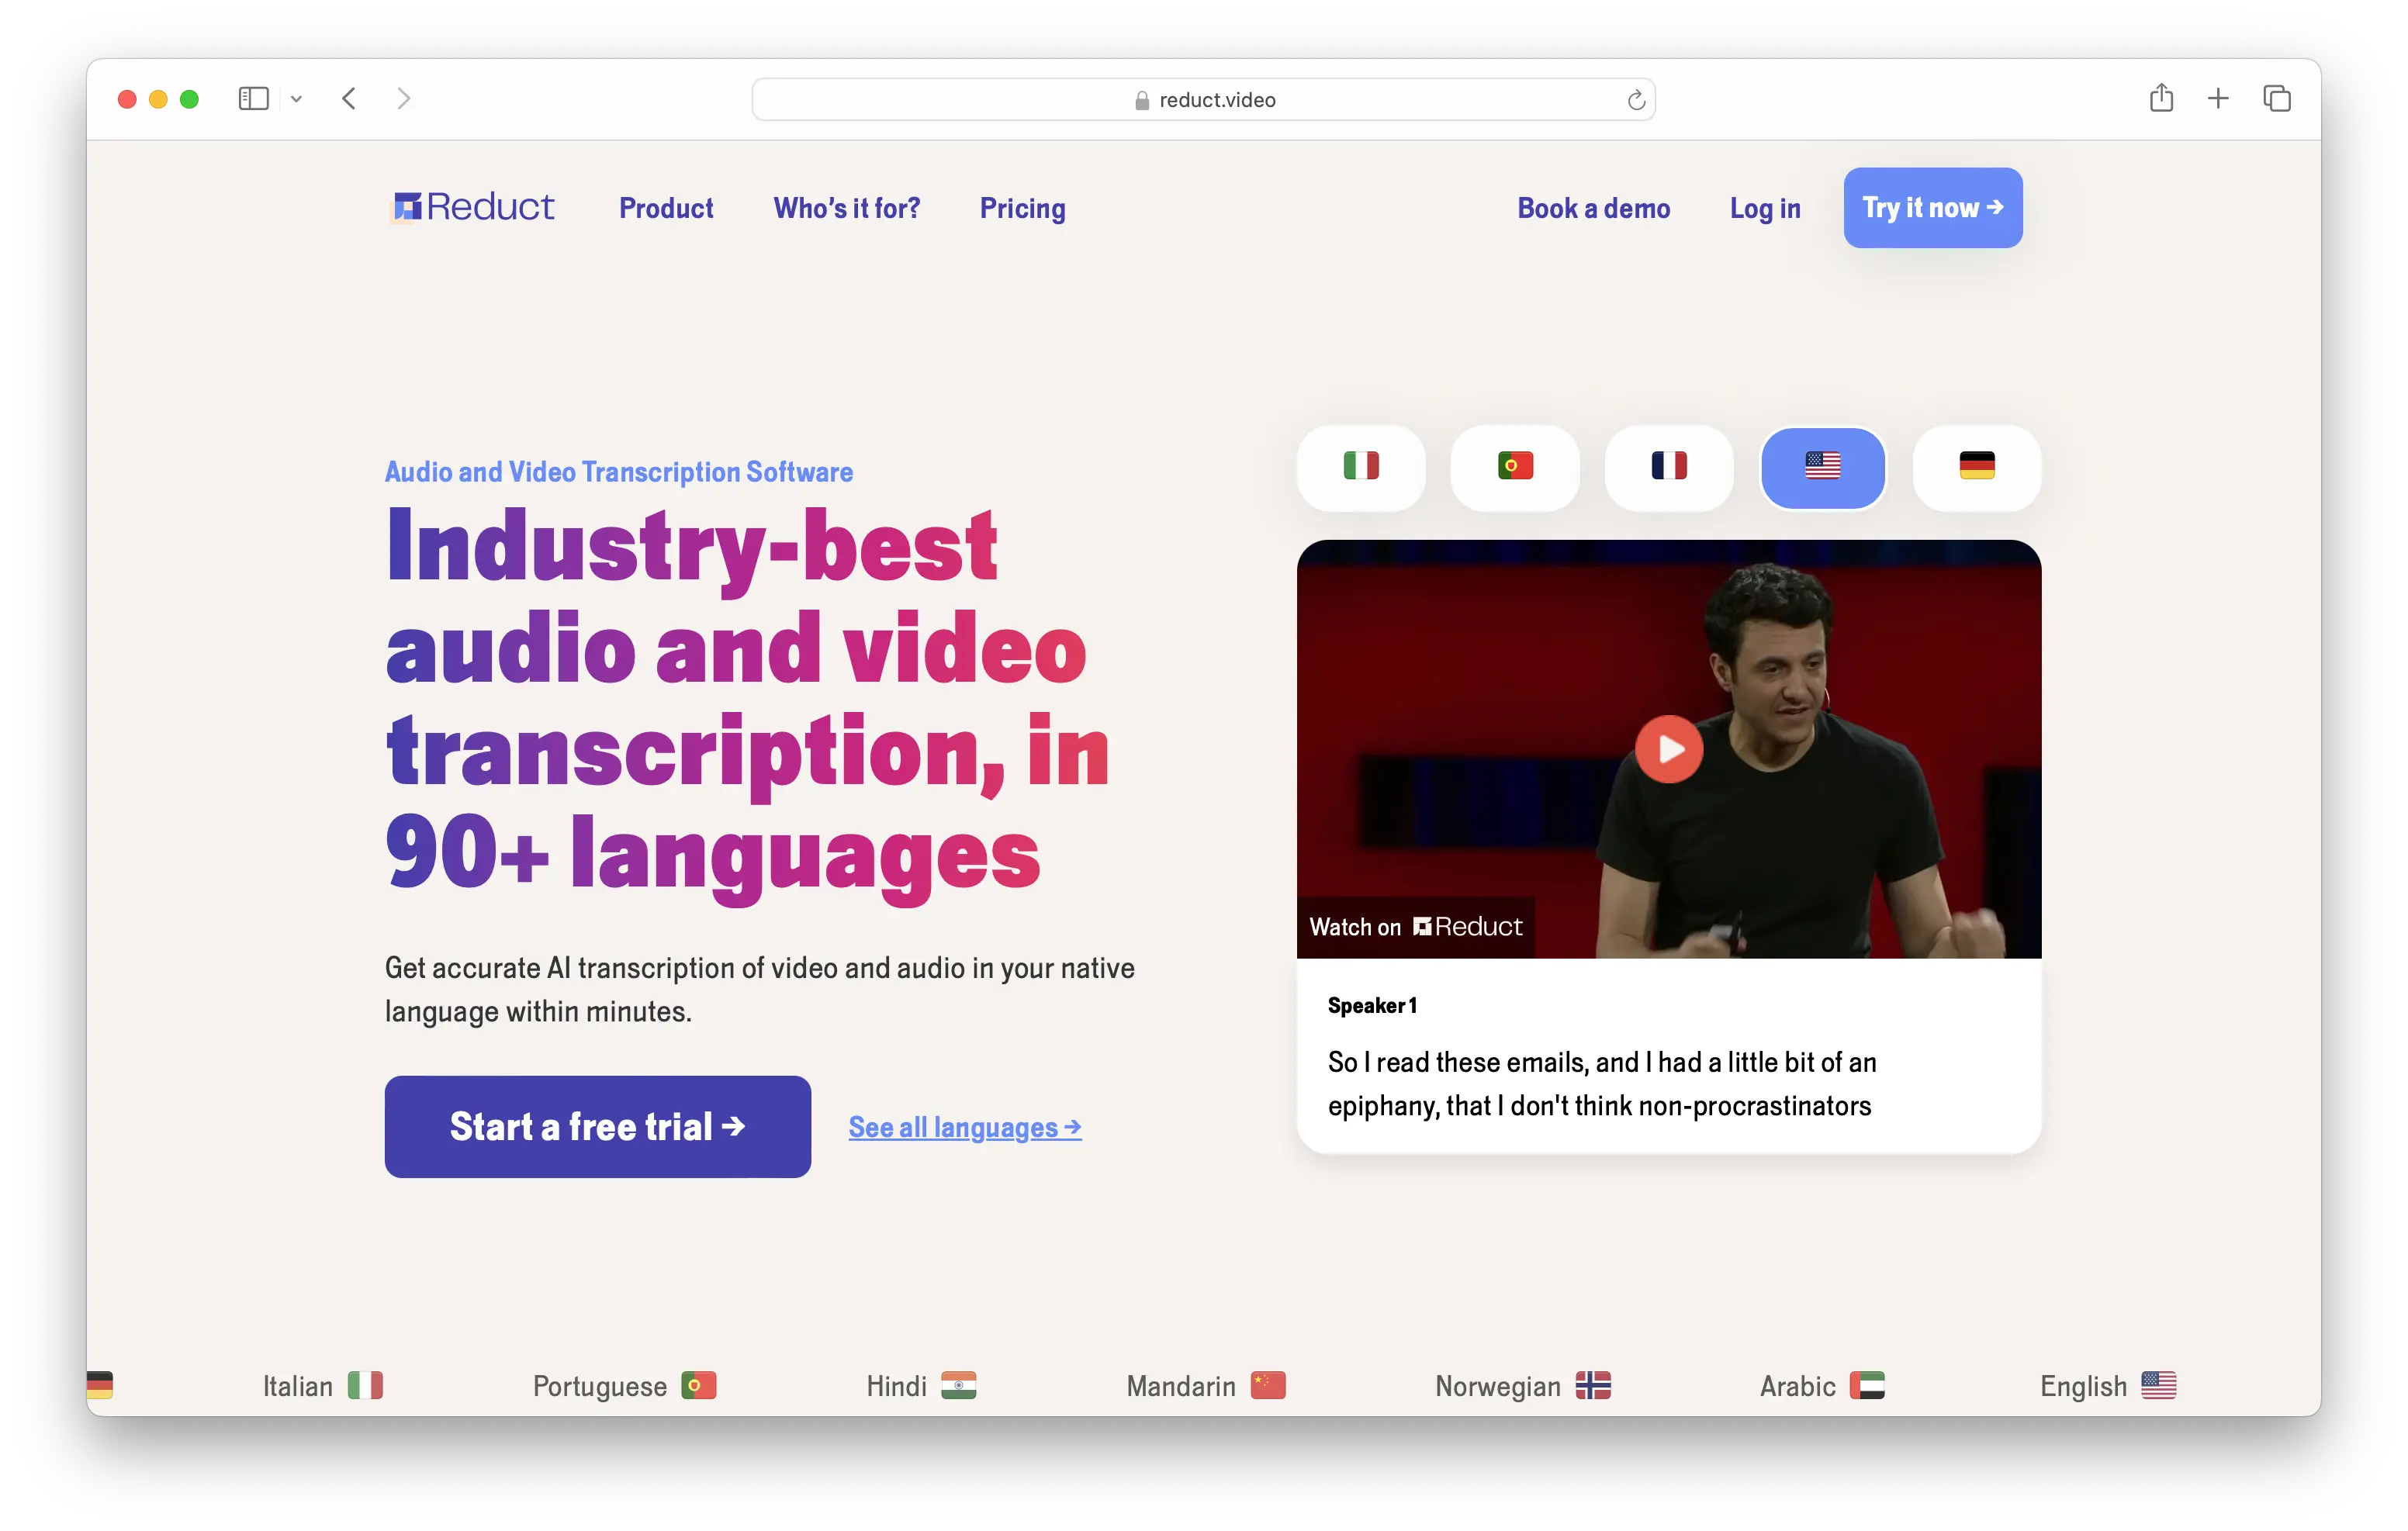The height and width of the screenshot is (1531, 2408).
Task: Select the US flag language button
Action: coord(1823,467)
